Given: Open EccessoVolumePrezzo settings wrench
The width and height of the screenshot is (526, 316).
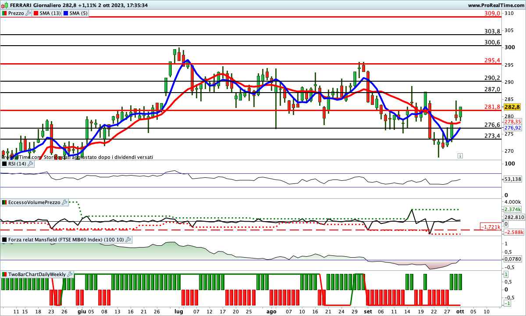Looking at the screenshot, I should click(x=65, y=202).
